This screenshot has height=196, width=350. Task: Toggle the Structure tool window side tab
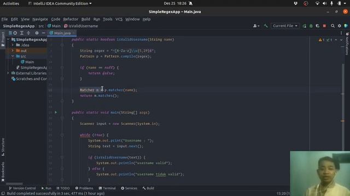(x=3, y=147)
